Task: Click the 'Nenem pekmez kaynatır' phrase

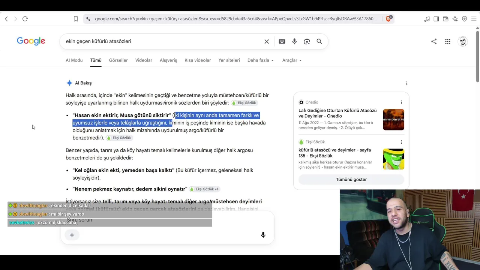Action: (130, 189)
